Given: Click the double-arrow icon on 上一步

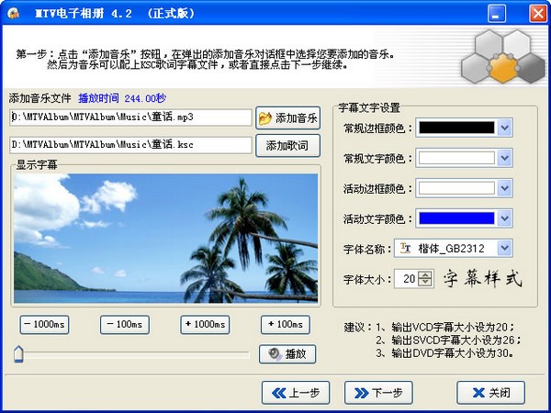Looking at the screenshot, I should coord(278,393).
